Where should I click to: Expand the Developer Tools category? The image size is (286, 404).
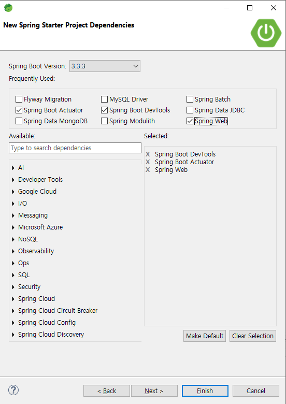13,180
